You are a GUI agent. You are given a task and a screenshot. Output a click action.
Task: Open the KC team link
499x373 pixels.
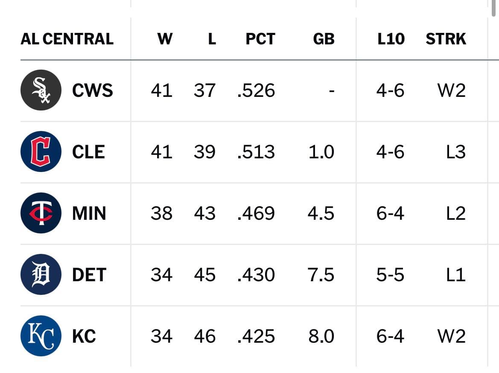coord(84,336)
